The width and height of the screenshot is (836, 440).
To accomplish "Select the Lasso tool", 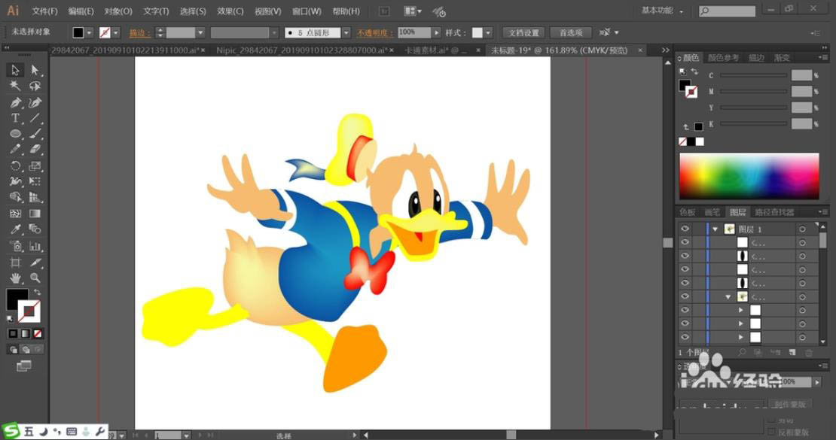I will coord(35,86).
